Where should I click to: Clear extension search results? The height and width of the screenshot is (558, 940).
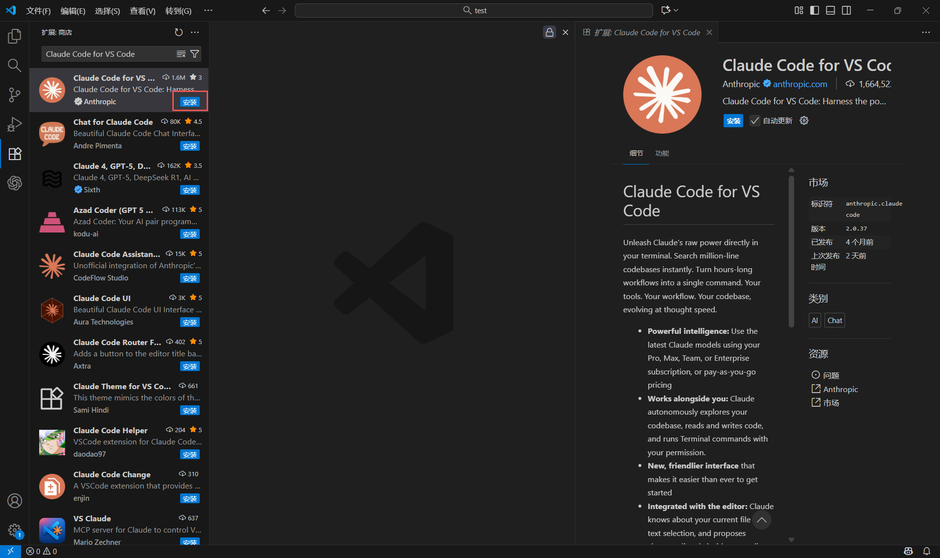pos(181,54)
